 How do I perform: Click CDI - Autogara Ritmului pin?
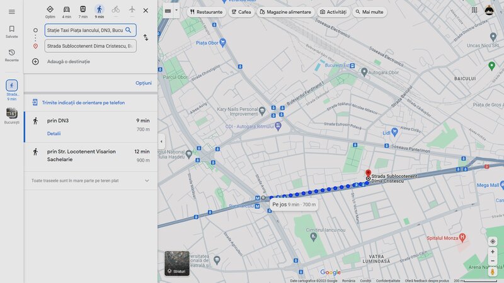(278, 126)
